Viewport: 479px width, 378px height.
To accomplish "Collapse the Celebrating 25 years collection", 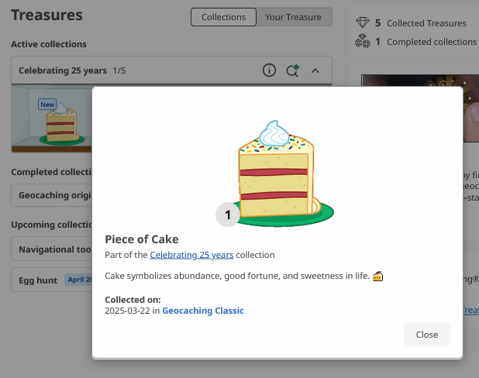I will [x=315, y=70].
